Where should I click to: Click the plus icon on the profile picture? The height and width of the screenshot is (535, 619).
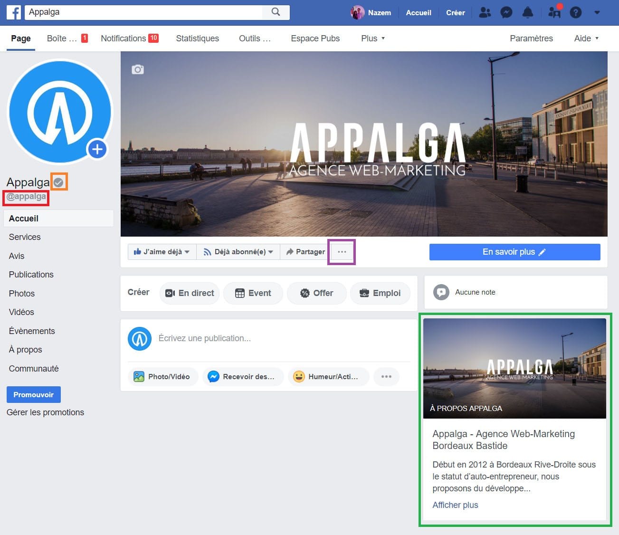pos(97,149)
